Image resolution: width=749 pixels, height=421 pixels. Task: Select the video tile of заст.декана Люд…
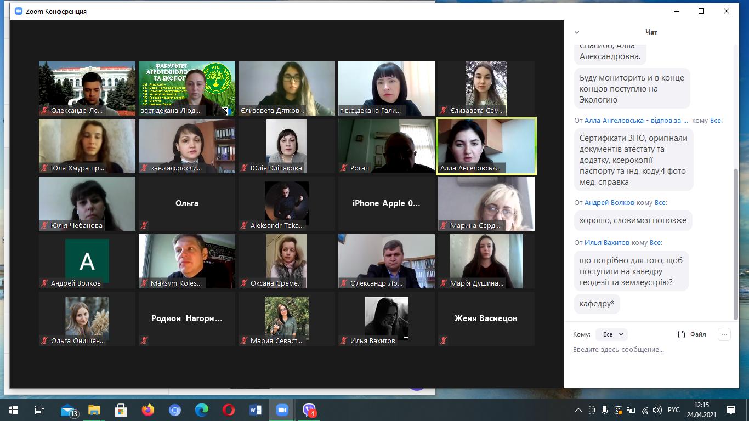[187, 88]
